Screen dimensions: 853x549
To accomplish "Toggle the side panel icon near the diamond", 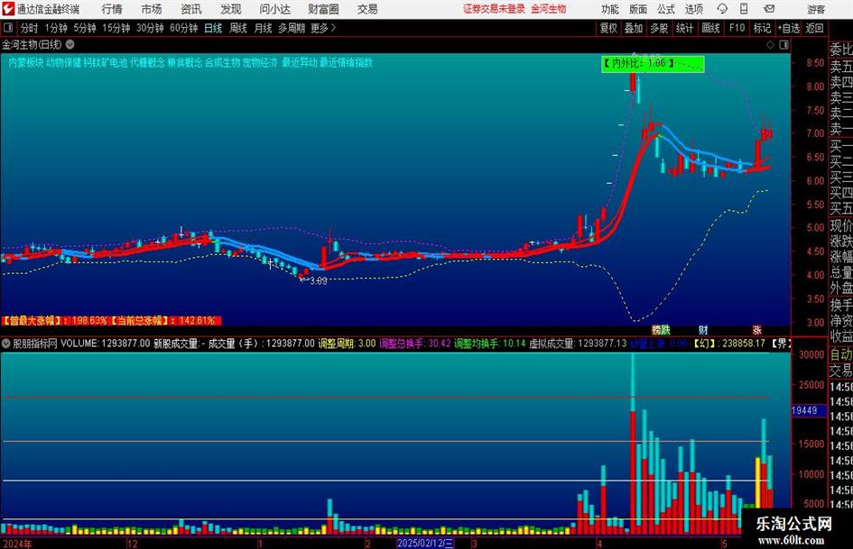I will click(783, 44).
